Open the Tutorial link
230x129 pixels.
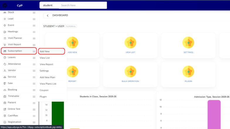(x=71, y=26)
